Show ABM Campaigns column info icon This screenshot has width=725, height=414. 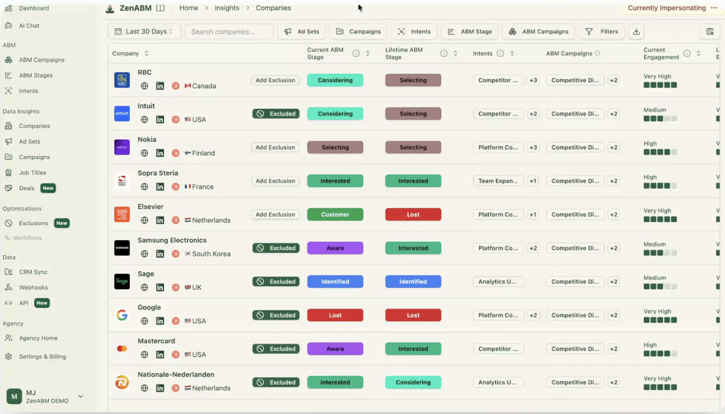[x=597, y=54]
